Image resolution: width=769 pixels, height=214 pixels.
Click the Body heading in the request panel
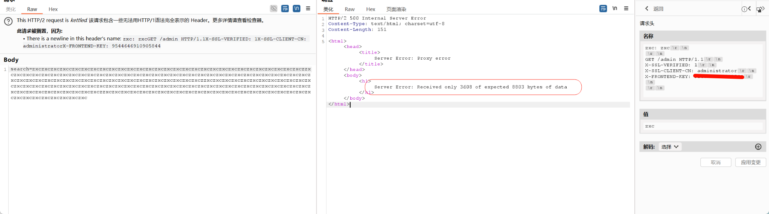click(11, 60)
